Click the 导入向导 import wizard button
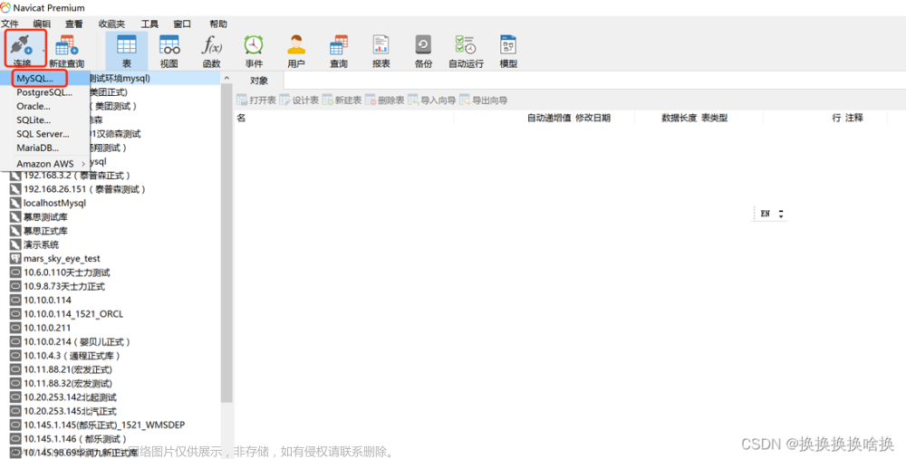 pos(431,100)
